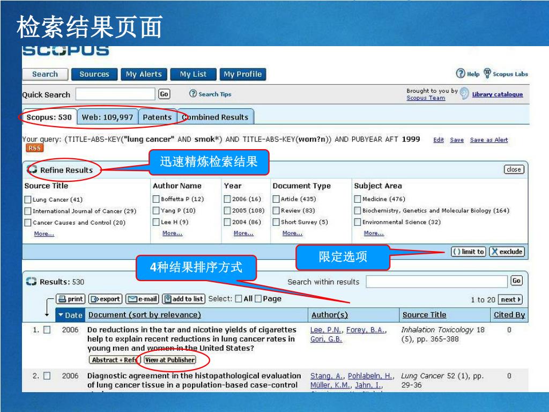Click the Help question mark icon
This screenshot has width=549, height=412.
(x=461, y=73)
